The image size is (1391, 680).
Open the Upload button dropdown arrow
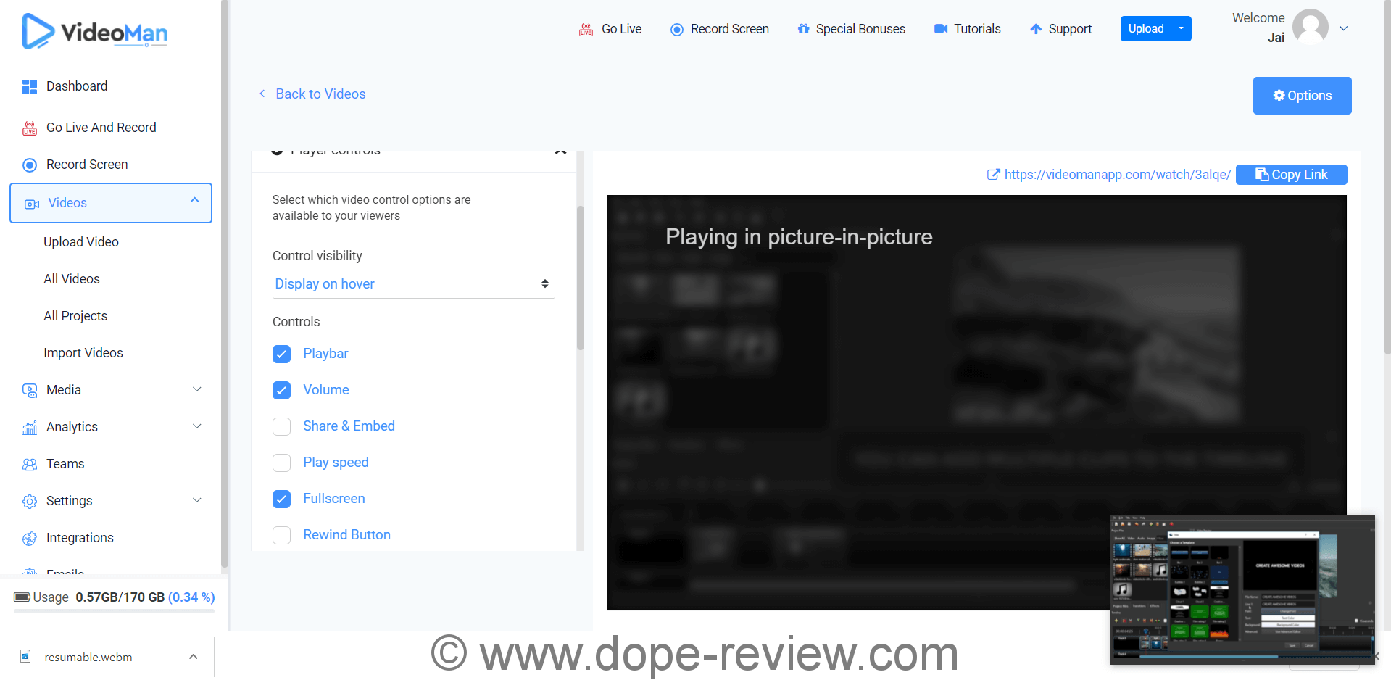coord(1181,29)
